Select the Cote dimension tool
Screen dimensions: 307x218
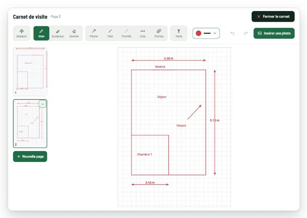pyautogui.click(x=142, y=33)
